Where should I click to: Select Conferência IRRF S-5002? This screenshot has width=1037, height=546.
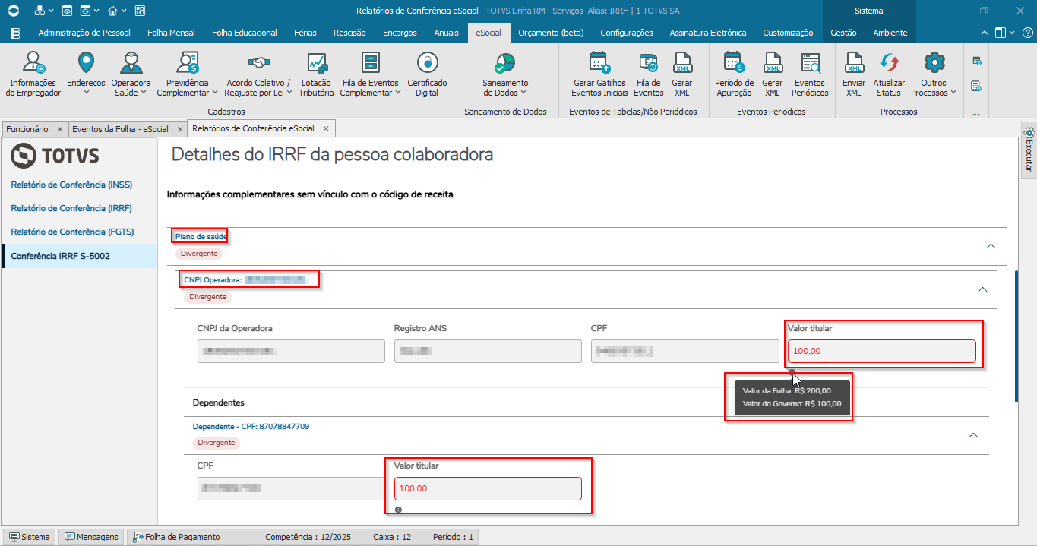click(80, 256)
